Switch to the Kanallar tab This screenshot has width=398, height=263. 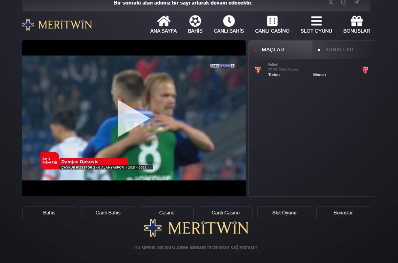[x=344, y=50]
